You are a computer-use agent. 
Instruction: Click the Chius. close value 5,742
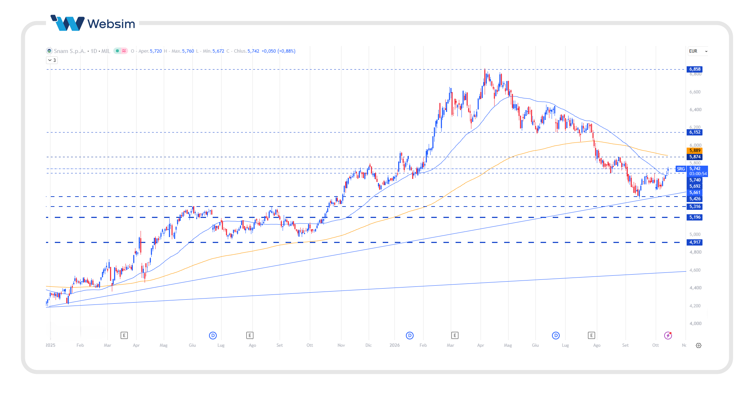click(x=253, y=51)
